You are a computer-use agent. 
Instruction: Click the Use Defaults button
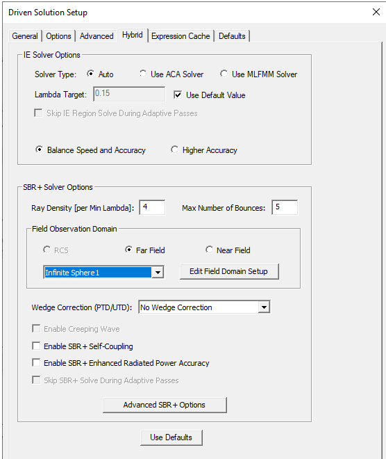tap(171, 437)
